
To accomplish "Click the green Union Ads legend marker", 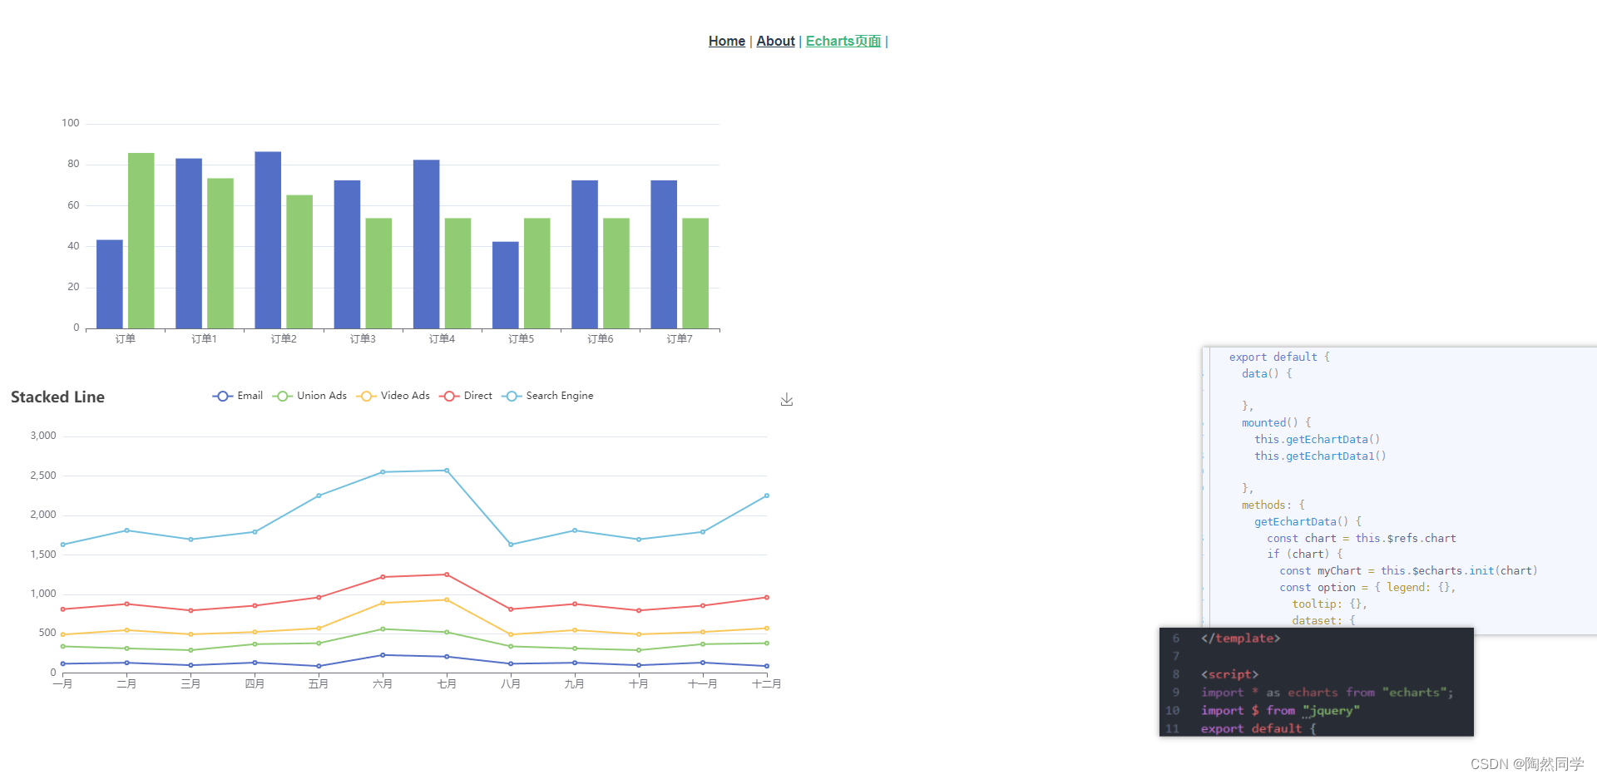I will pos(283,396).
